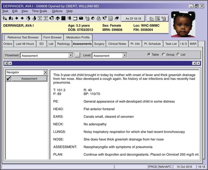Click the printer icon in toolbar
The height and width of the screenshot is (170, 208).
99,18
